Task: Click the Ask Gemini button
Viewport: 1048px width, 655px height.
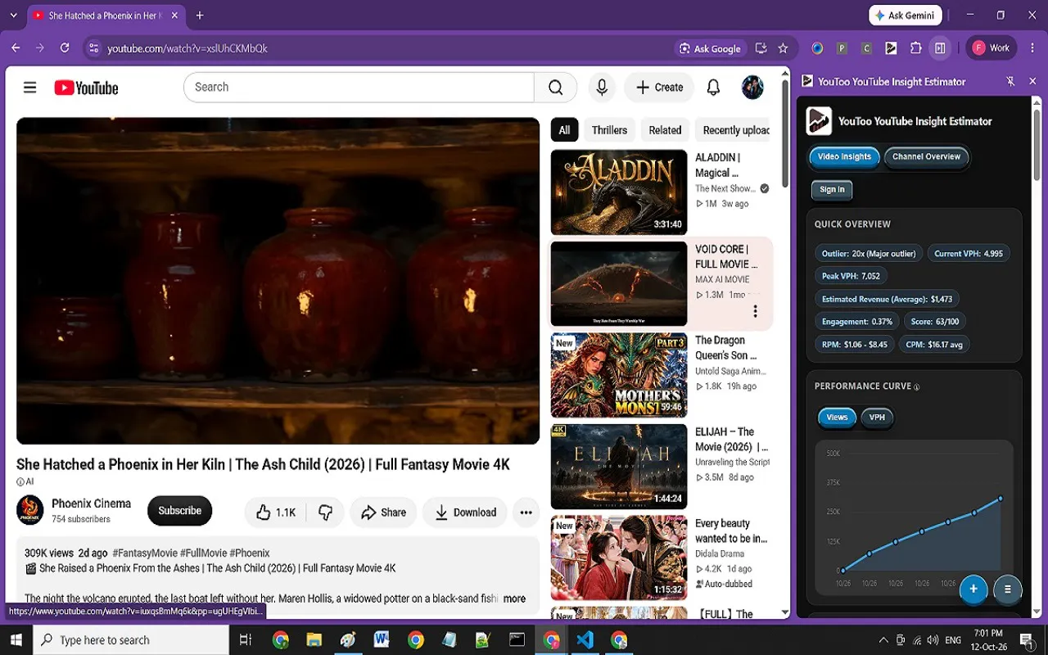Action: (x=906, y=16)
